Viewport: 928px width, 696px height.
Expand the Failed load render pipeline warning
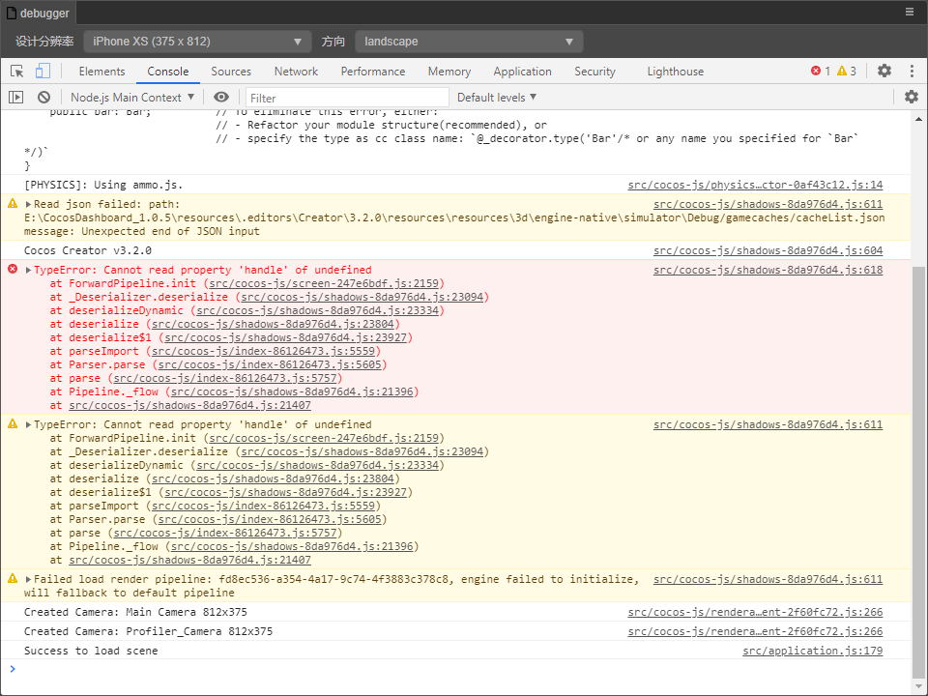(28, 579)
